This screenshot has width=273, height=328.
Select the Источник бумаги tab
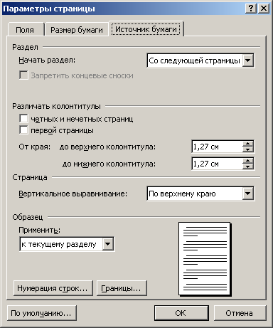146,29
